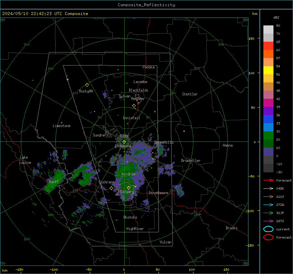The height and width of the screenshot is (274, 293).
Task: Click the asterisk marker east of Innisfail
Action: point(155,112)
